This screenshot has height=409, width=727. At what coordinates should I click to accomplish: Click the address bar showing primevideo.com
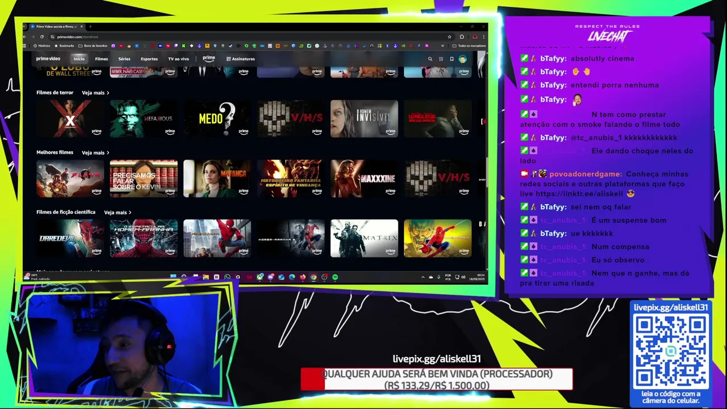(x=244, y=36)
